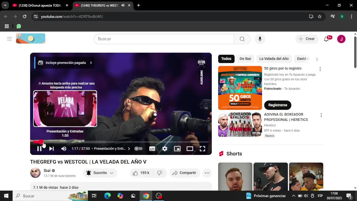The height and width of the screenshot is (201, 357).
Task: Open the Crear menu
Action: coord(307,39)
